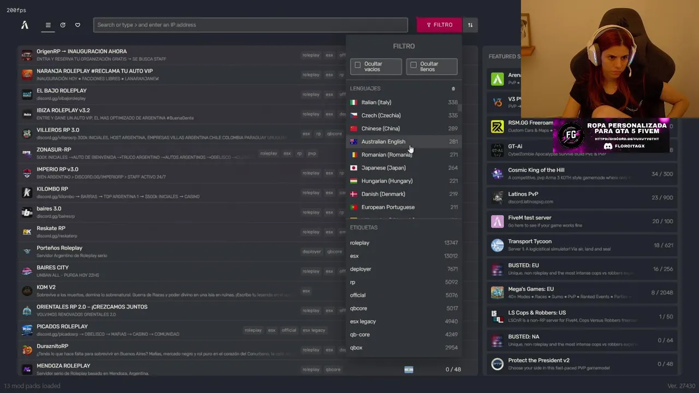Click the BAIRES CITY server icon

point(27,271)
